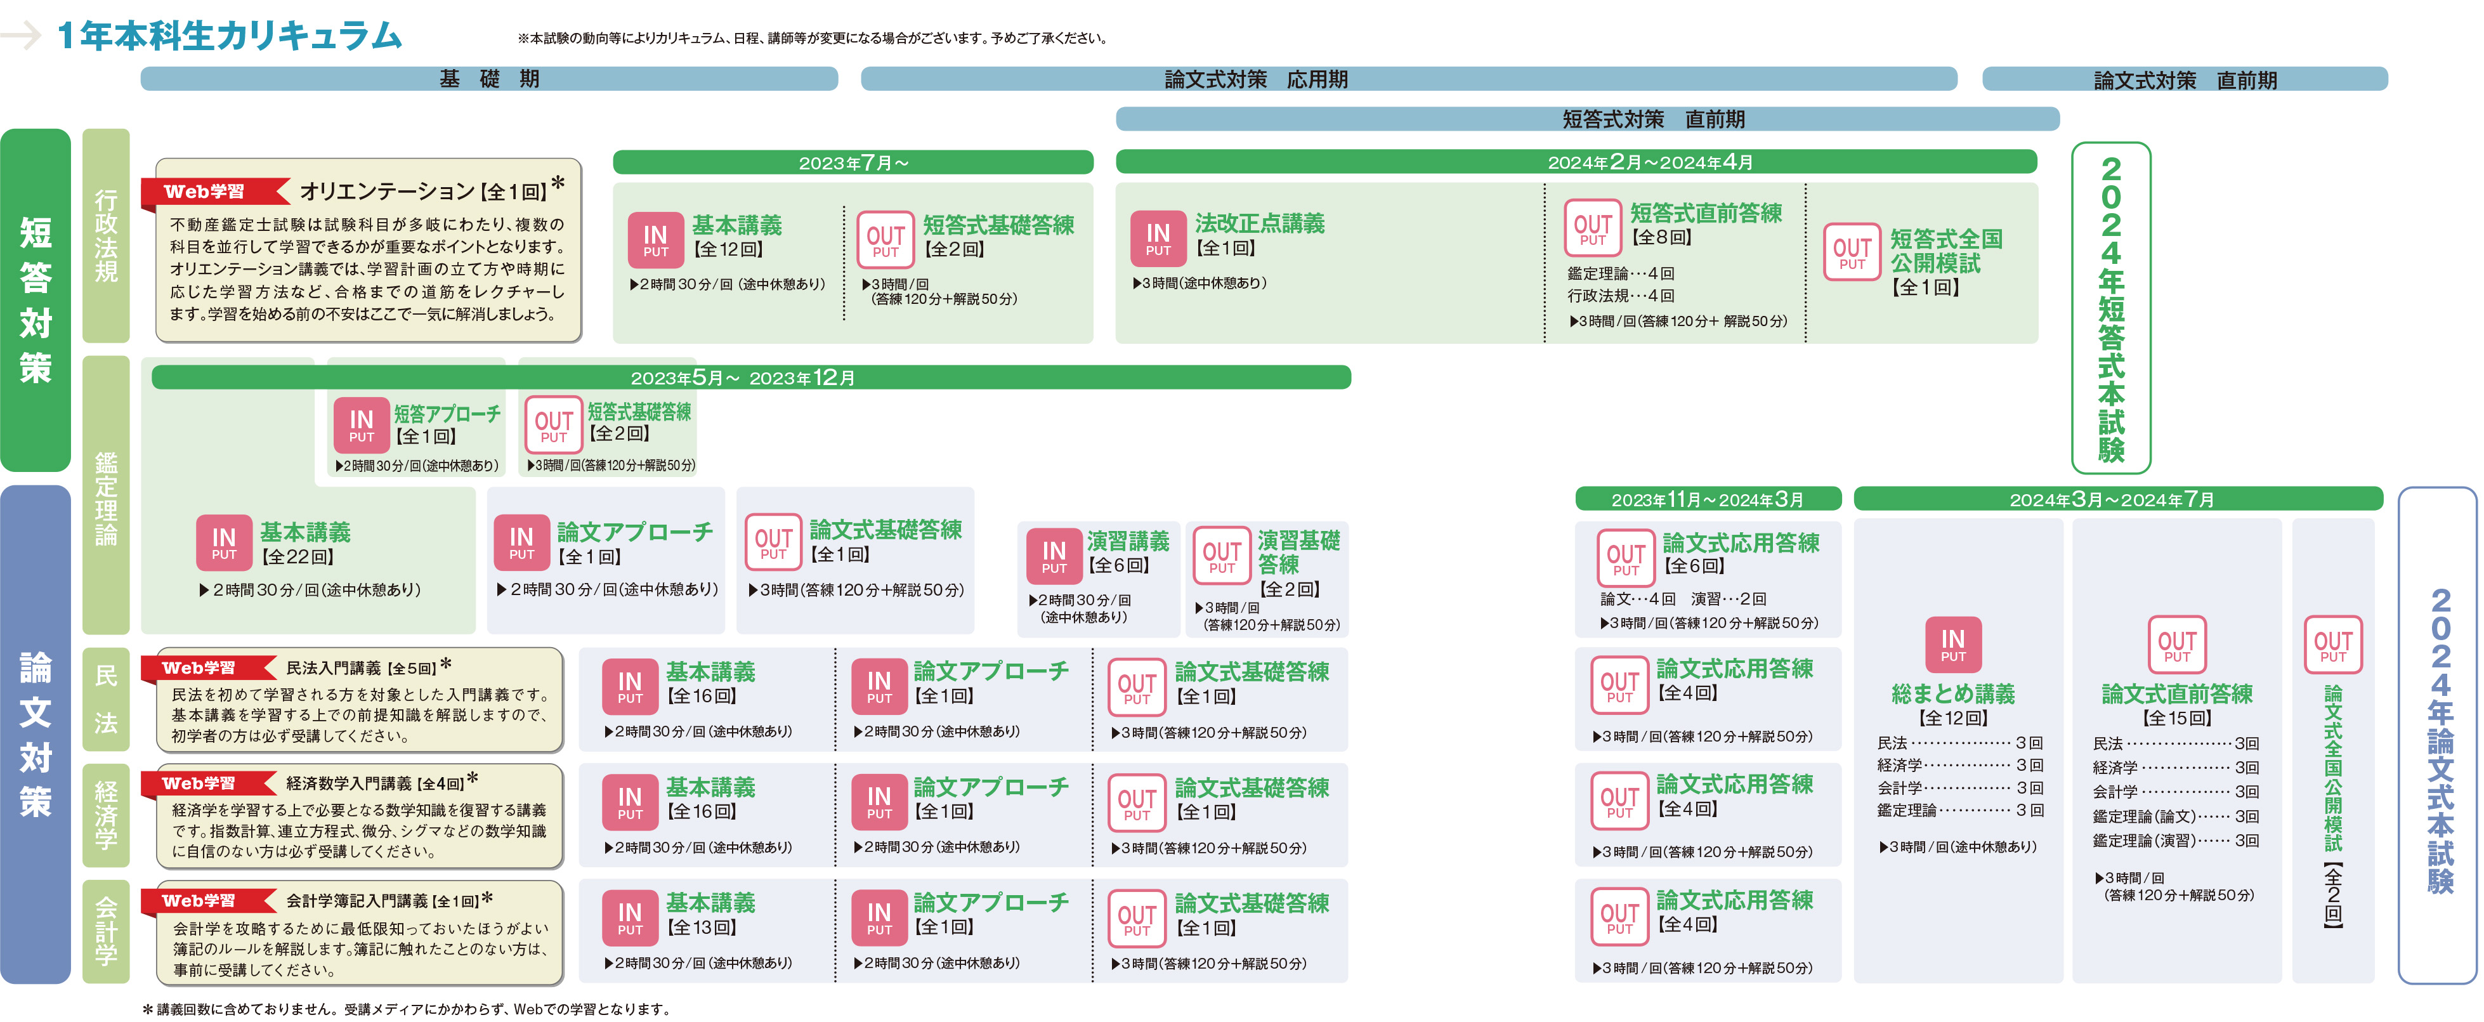Click the 基礎期 header bar
The width and height of the screenshot is (2484, 1022).
[x=489, y=79]
